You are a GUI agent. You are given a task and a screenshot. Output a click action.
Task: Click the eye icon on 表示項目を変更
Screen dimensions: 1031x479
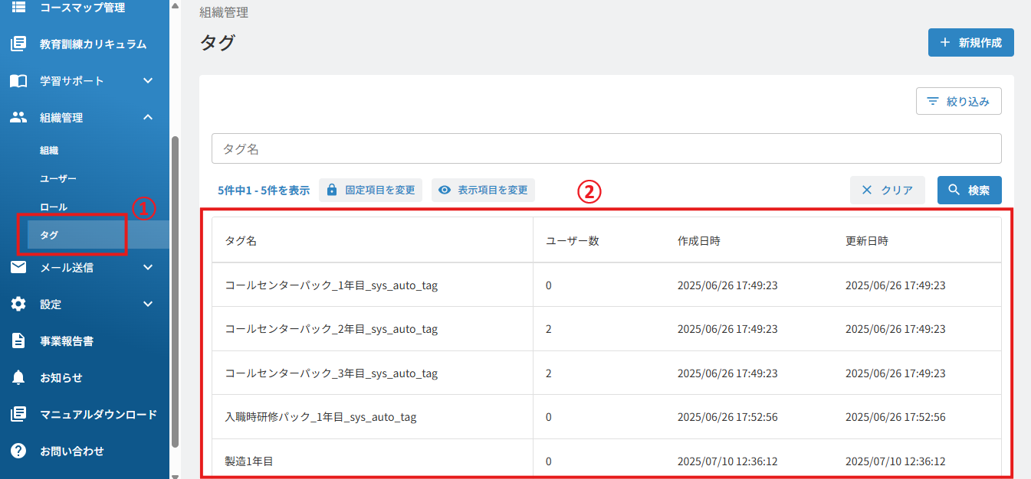(x=444, y=190)
